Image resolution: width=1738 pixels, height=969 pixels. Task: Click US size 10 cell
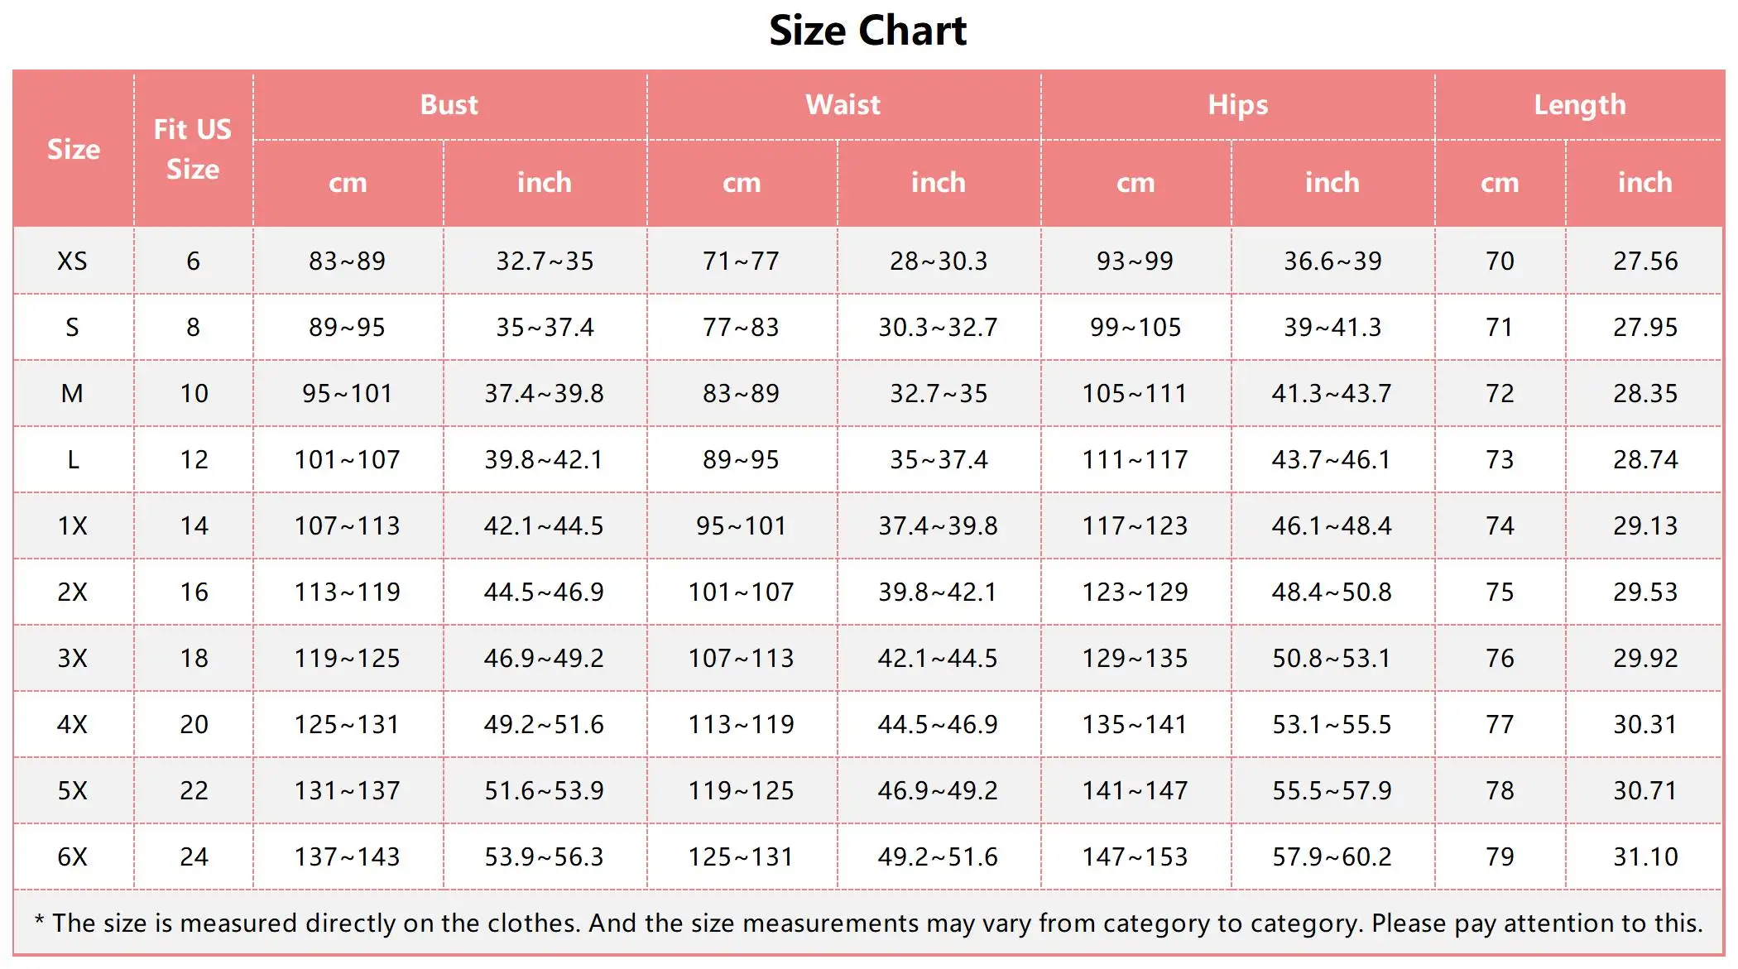194,393
